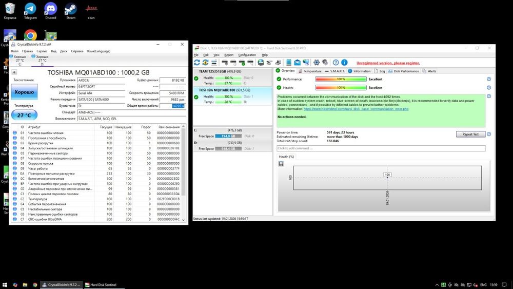
Task: Open Steam desktop shortcut
Action: [71, 11]
